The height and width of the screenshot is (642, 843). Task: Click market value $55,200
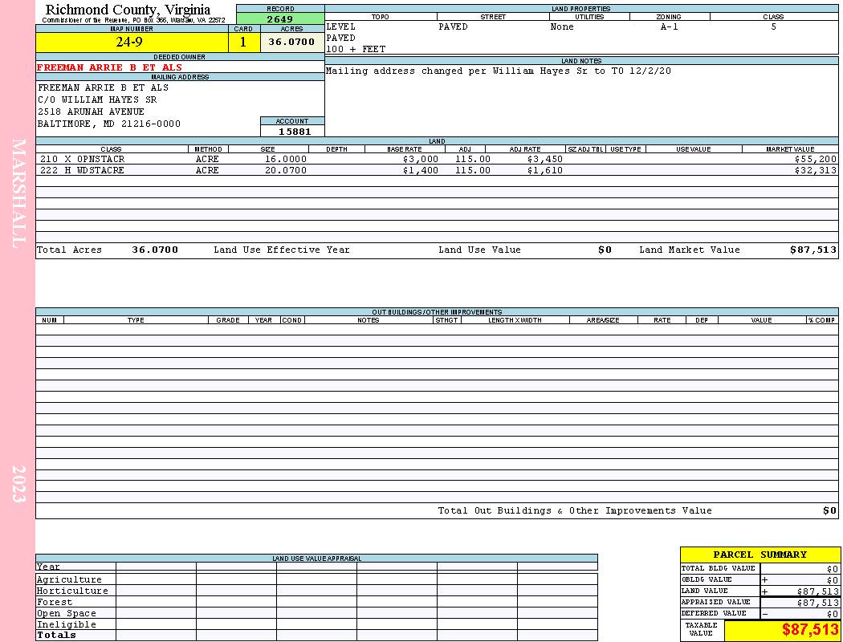(816, 160)
